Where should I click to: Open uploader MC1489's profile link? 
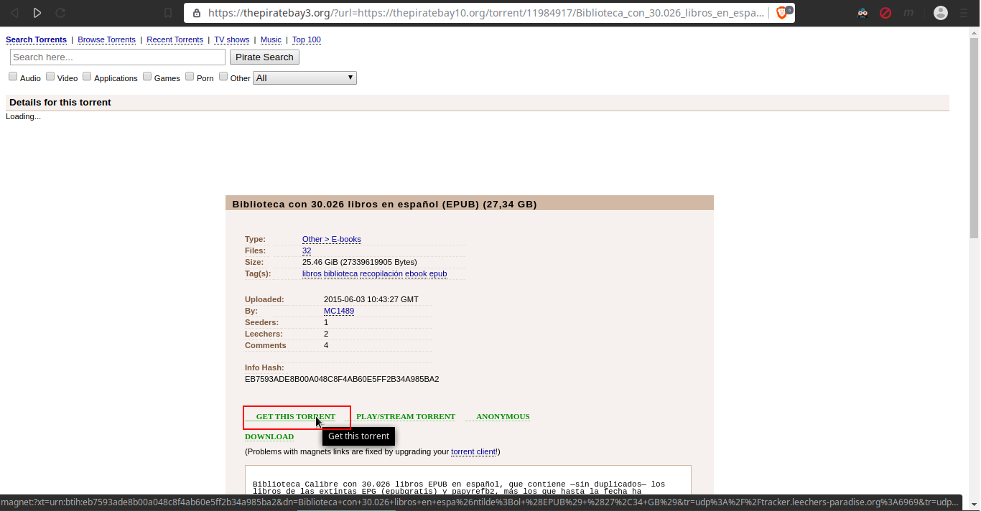(338, 311)
